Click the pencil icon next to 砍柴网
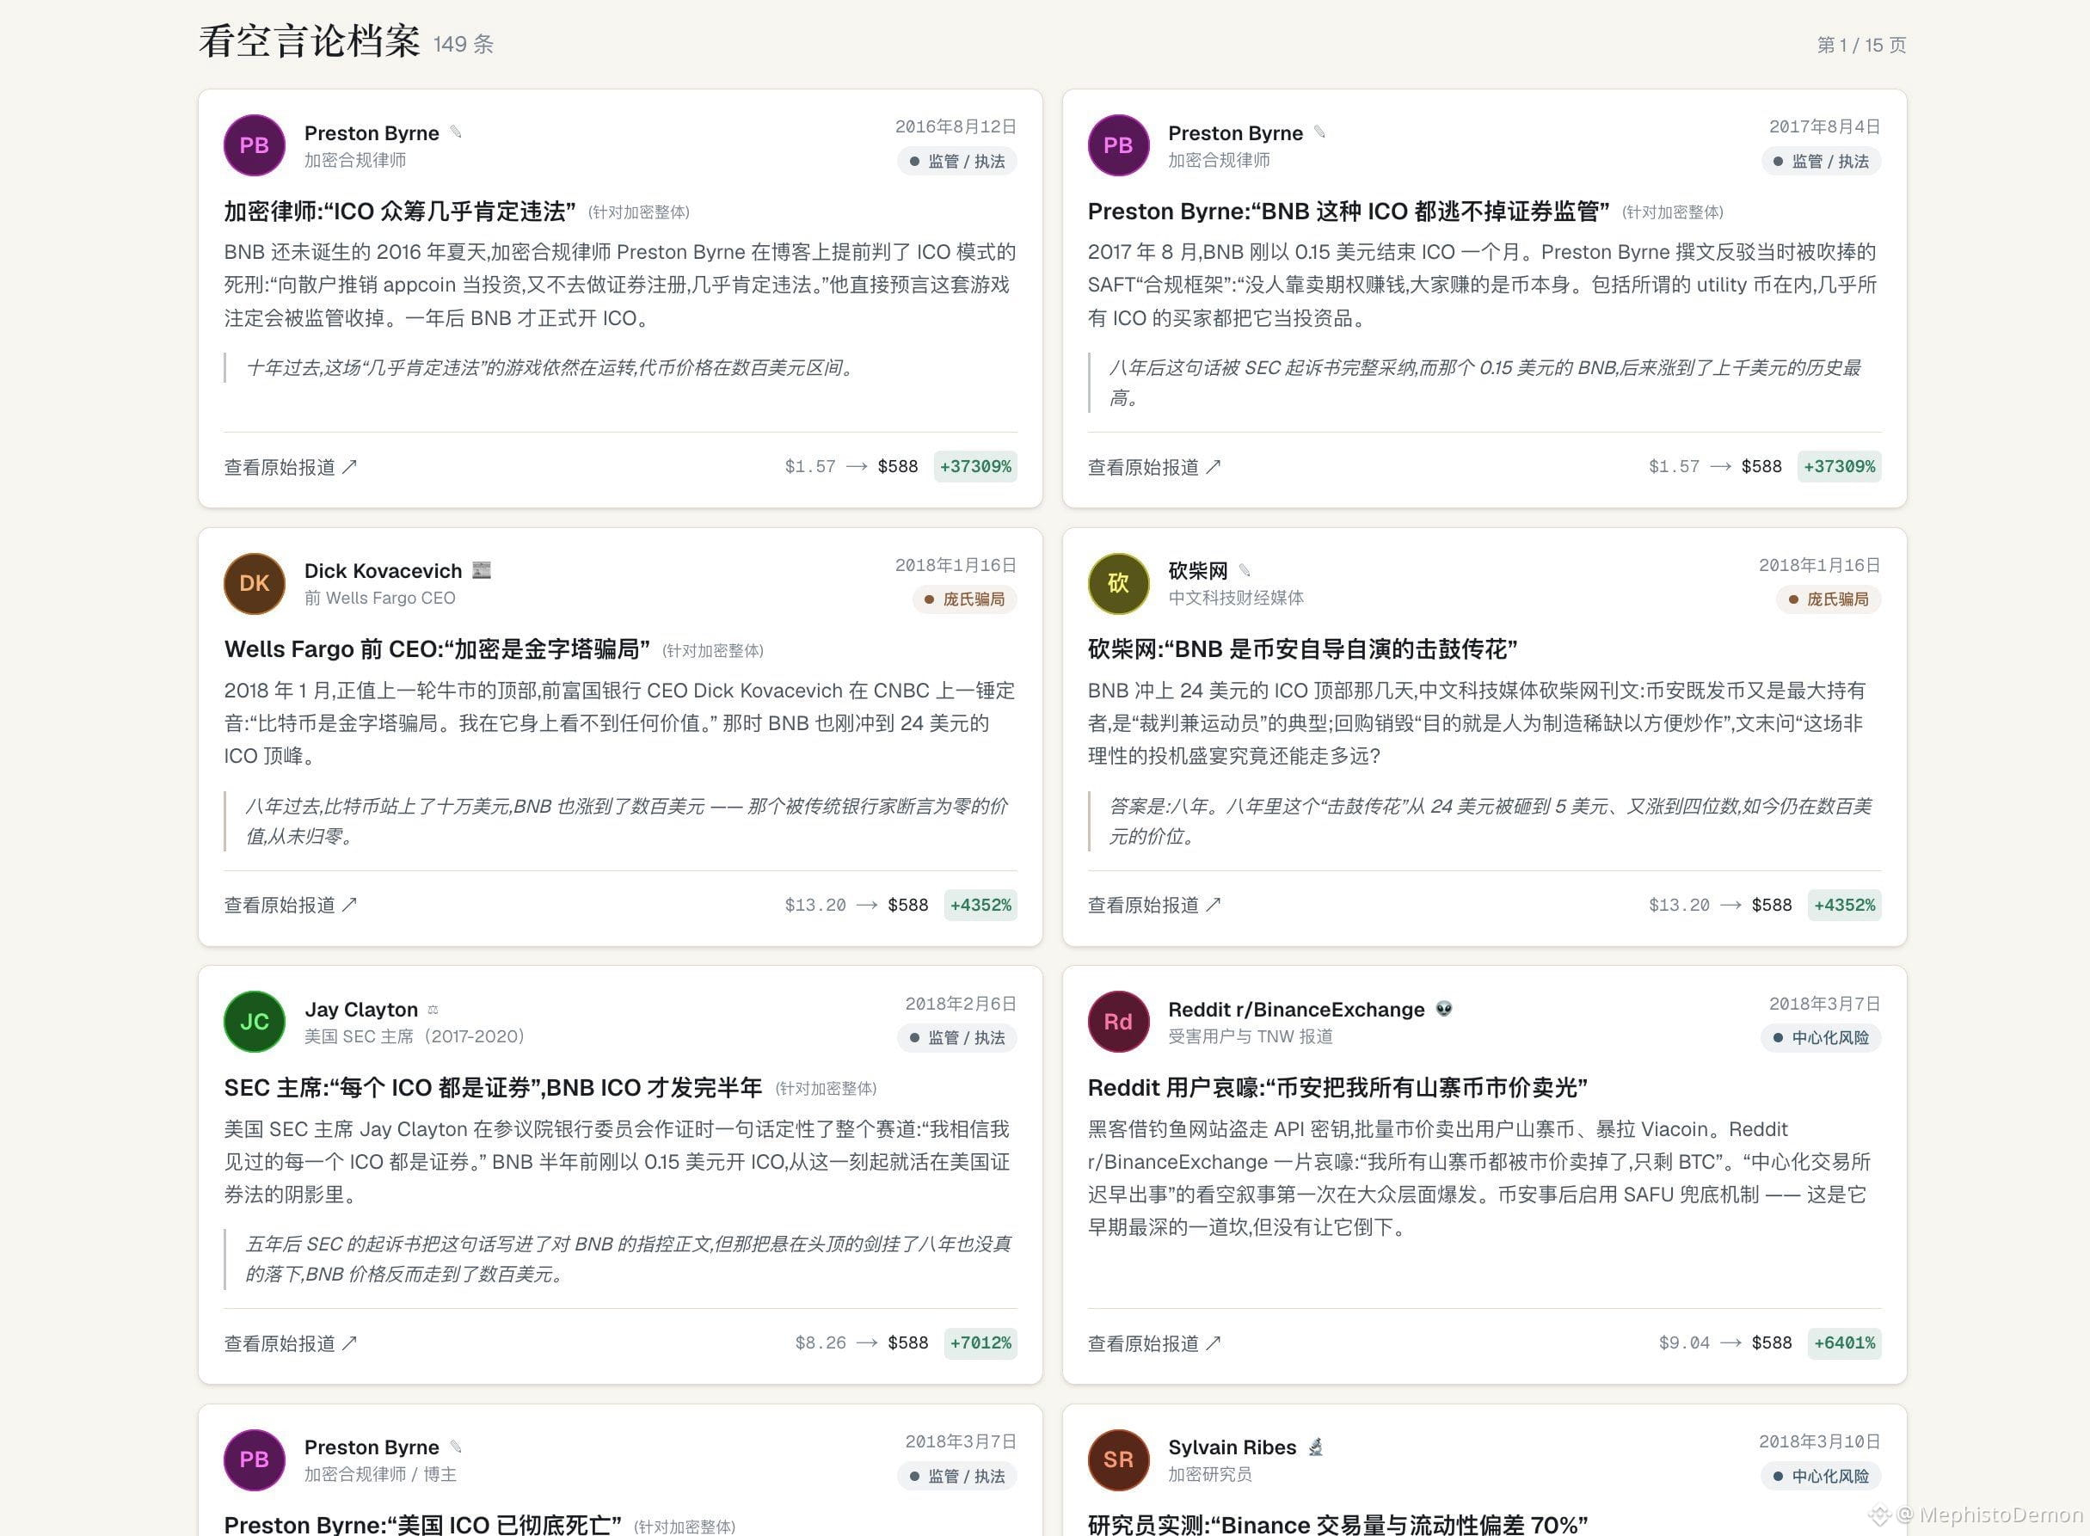The height and width of the screenshot is (1536, 2090). pos(1244,570)
